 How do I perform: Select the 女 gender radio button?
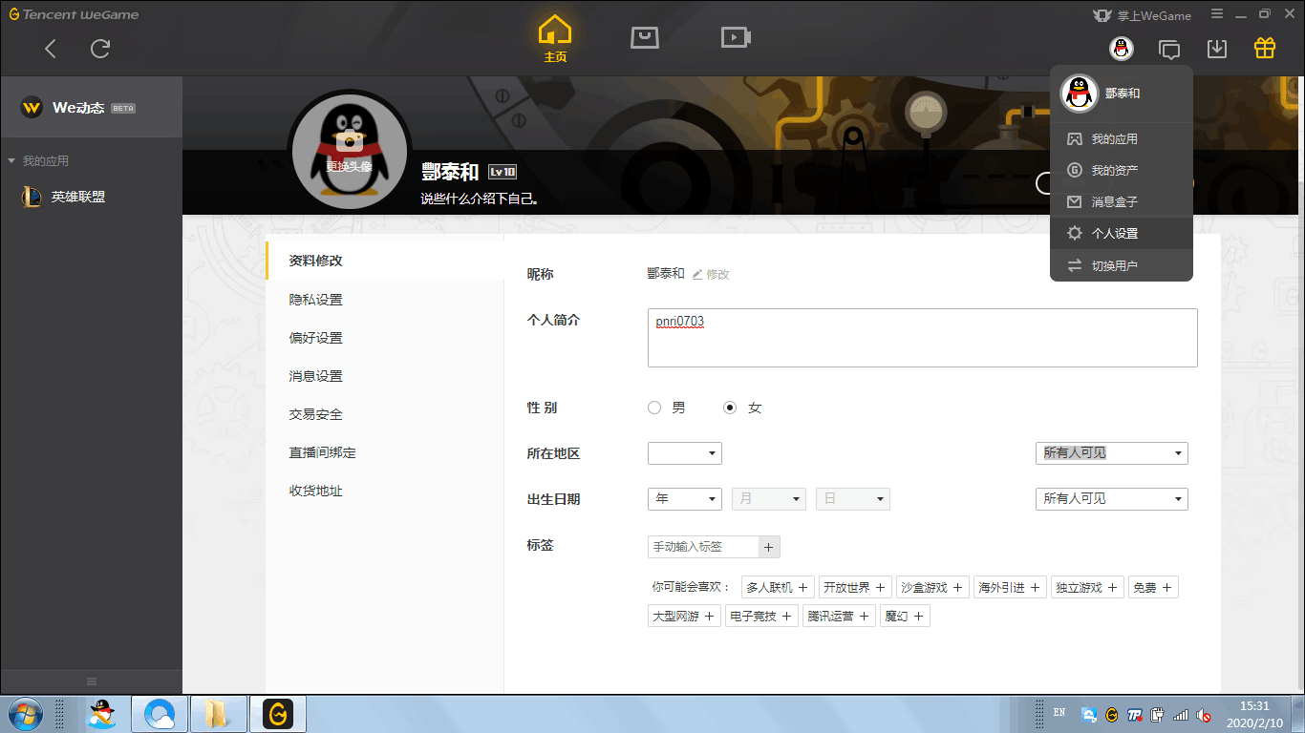tap(731, 408)
